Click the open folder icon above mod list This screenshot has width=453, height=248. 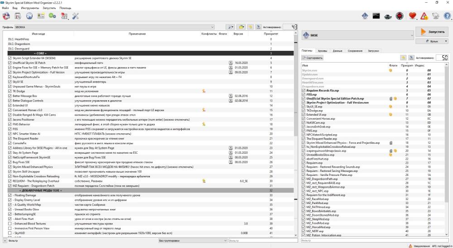pyautogui.click(x=241, y=27)
